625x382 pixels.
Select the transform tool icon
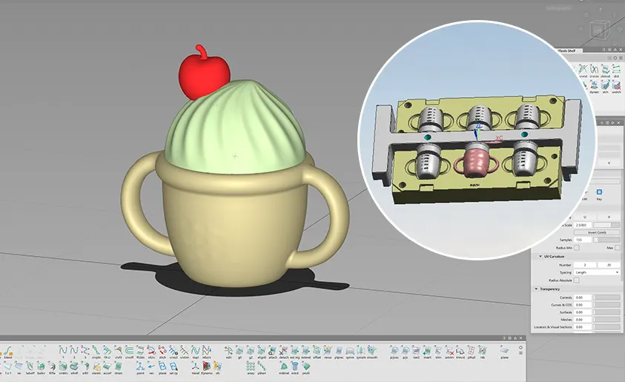195,369
